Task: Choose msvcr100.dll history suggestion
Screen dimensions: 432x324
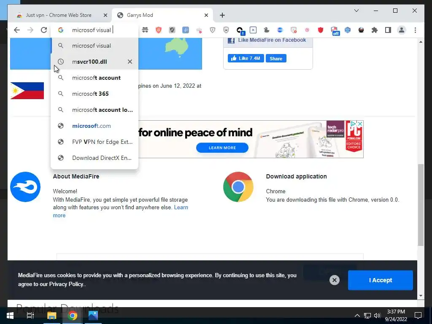Action: click(x=94, y=62)
